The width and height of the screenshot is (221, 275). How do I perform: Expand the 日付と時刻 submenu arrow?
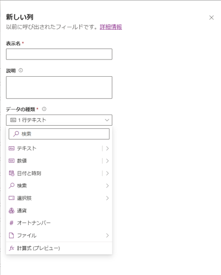tap(107, 173)
